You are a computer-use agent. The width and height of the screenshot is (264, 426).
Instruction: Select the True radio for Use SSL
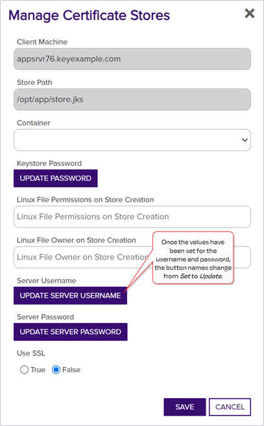click(24, 370)
